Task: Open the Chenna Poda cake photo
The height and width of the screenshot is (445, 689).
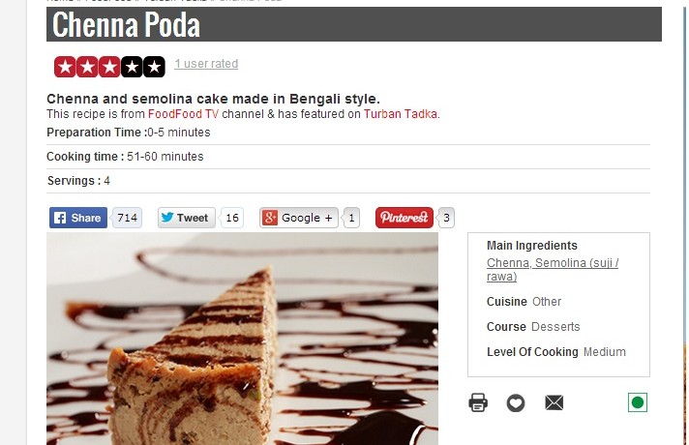Action: point(242,339)
